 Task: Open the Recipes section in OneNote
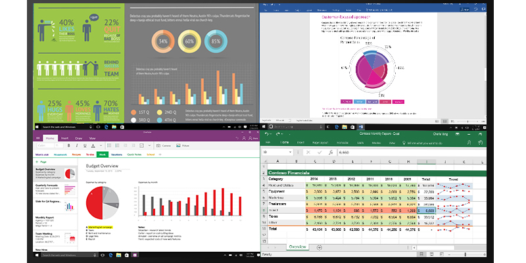click(x=77, y=155)
